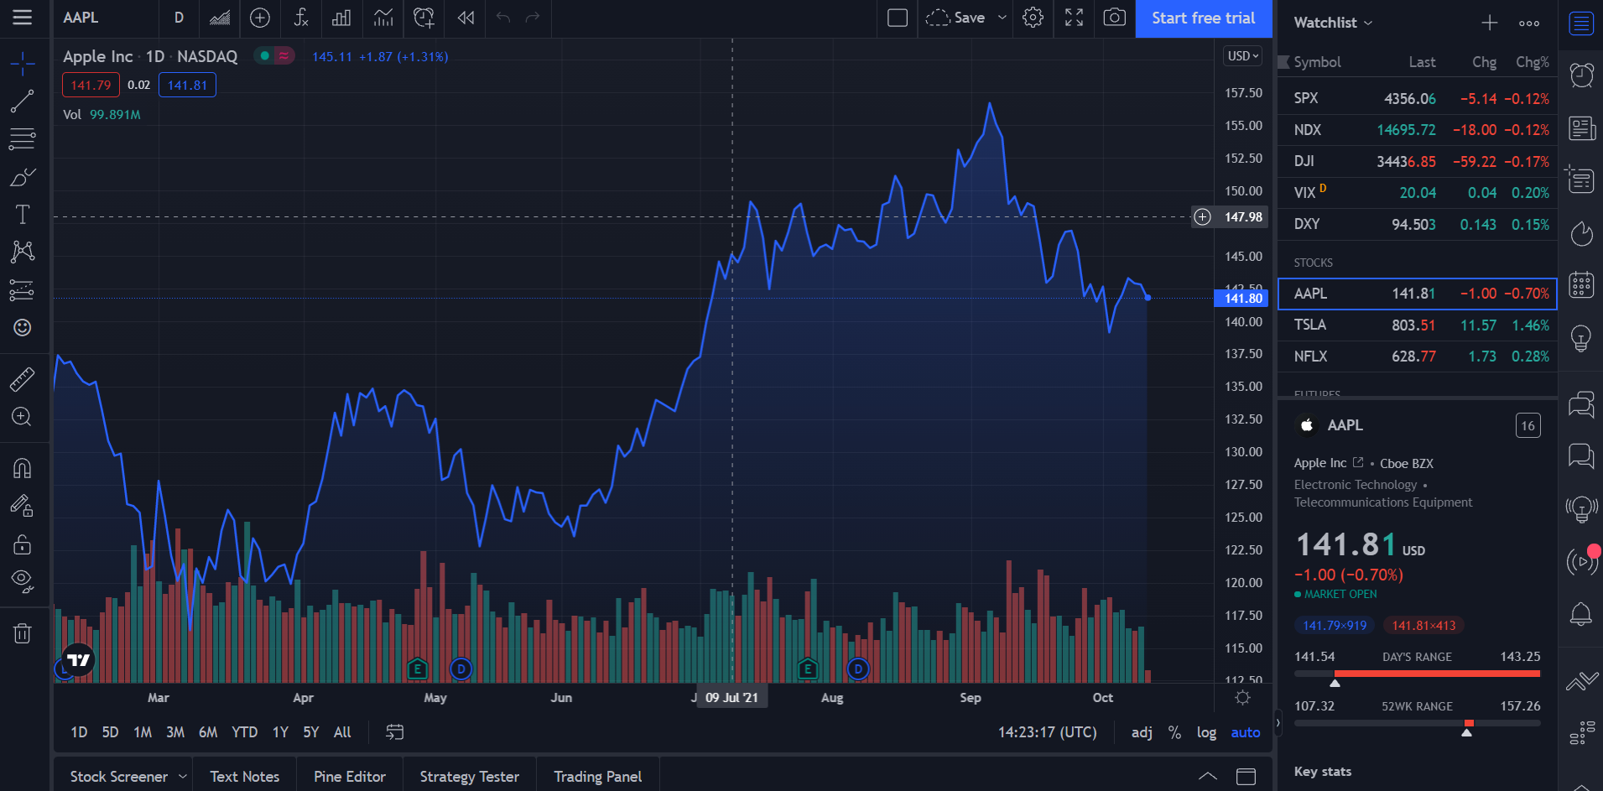Screen dimensions: 1603x791
Task: Toggle auto scale
Action: point(1246,732)
